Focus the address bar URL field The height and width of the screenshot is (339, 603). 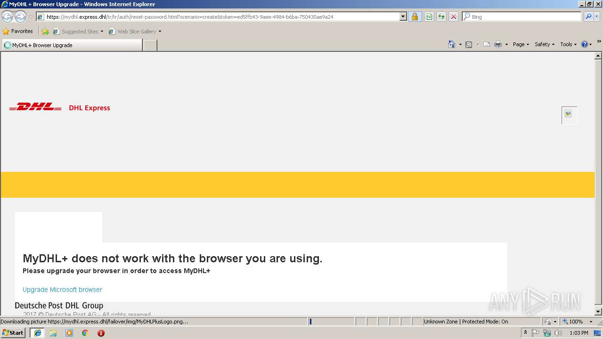click(x=218, y=17)
